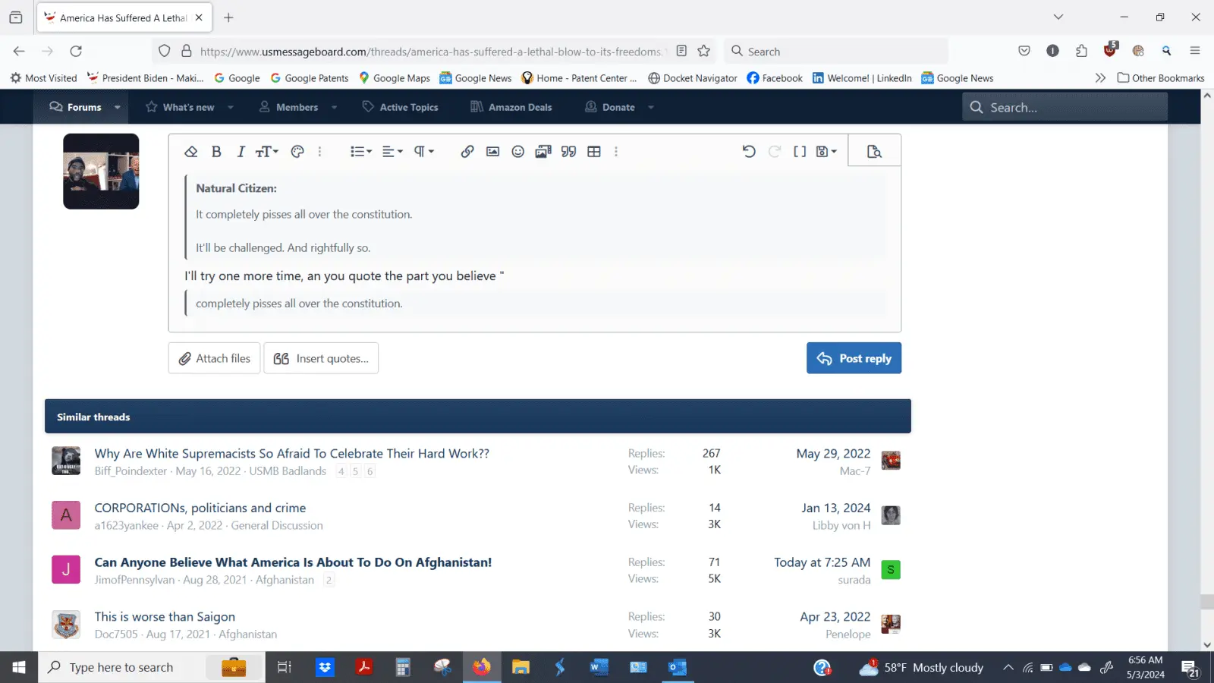Click the insert table icon

[x=594, y=152]
